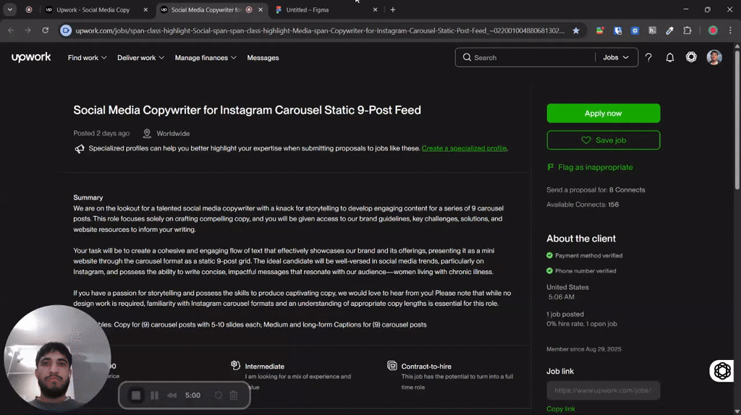Click the Chrome profile icon in toolbar
741x415 pixels.
coord(713,30)
